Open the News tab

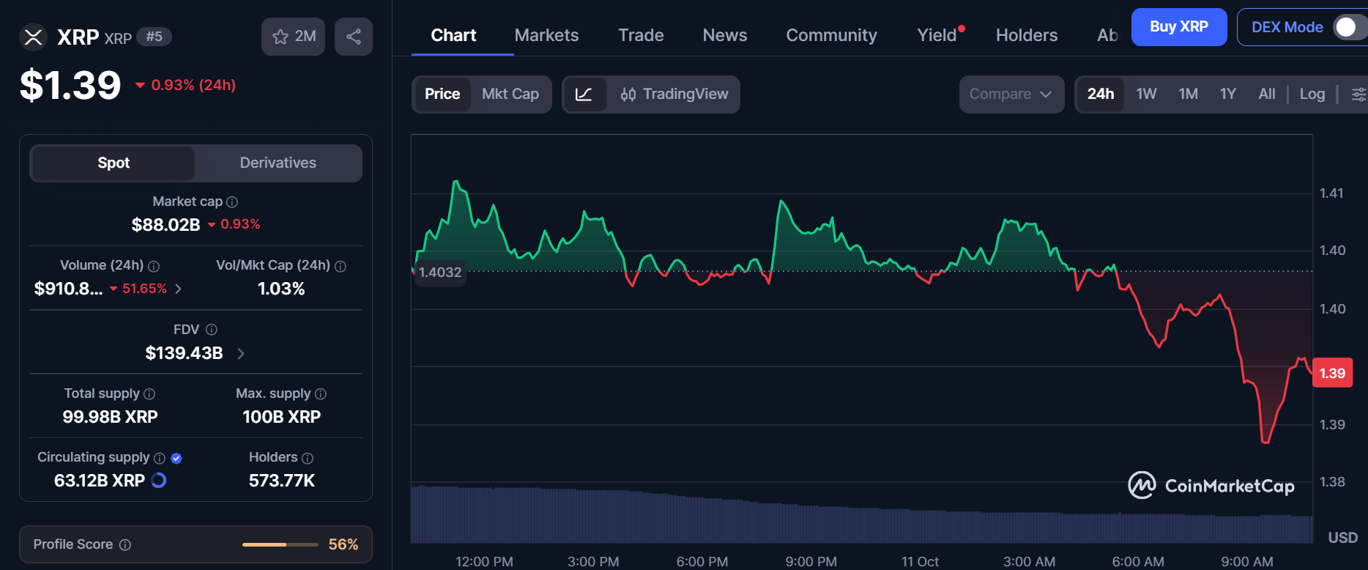[725, 35]
